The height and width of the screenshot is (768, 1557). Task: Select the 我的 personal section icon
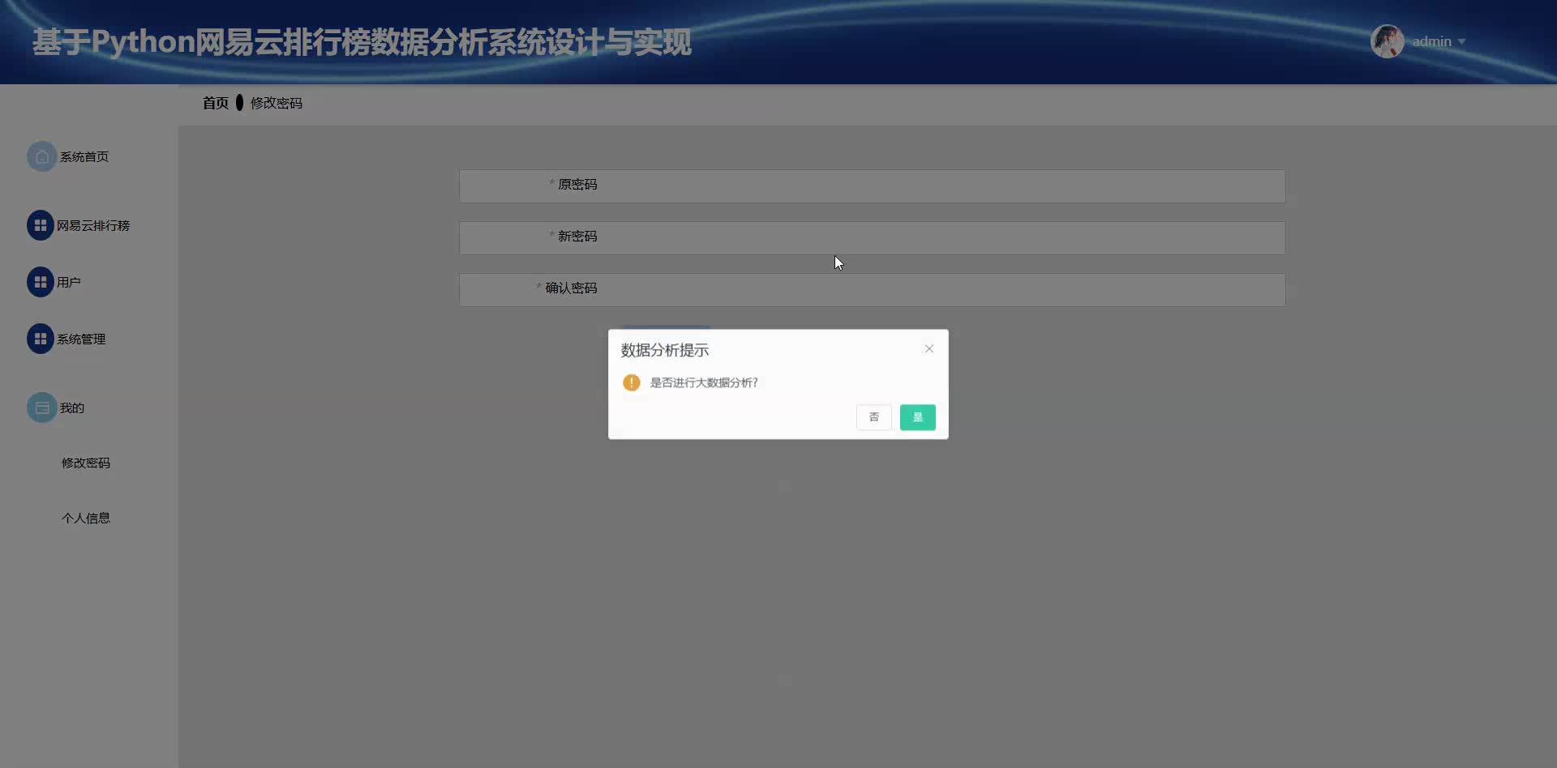coord(41,407)
